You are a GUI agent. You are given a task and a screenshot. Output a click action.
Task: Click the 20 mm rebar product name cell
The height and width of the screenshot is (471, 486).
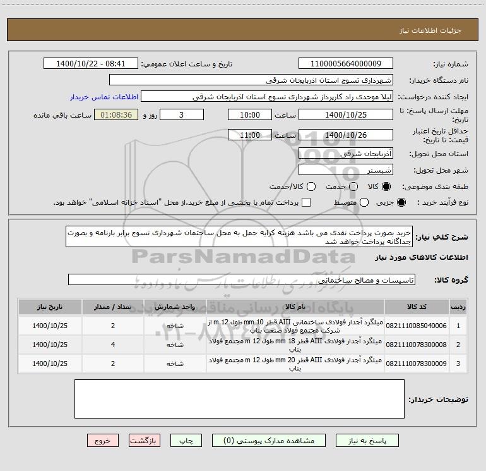[295, 364]
